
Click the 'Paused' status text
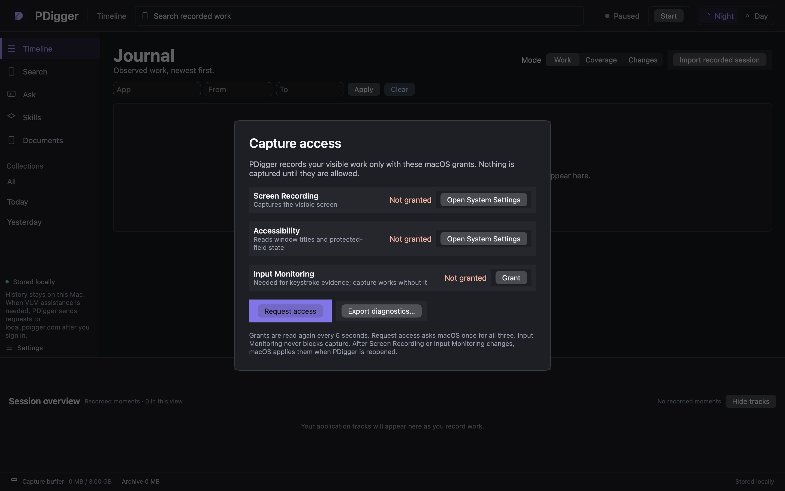pos(626,16)
